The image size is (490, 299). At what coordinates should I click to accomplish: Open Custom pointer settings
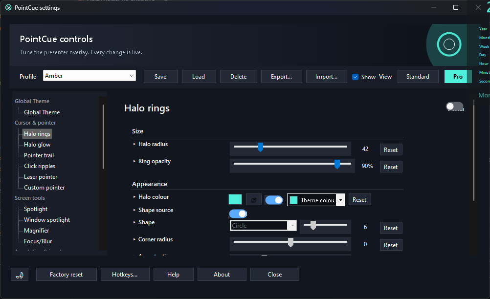coord(45,188)
